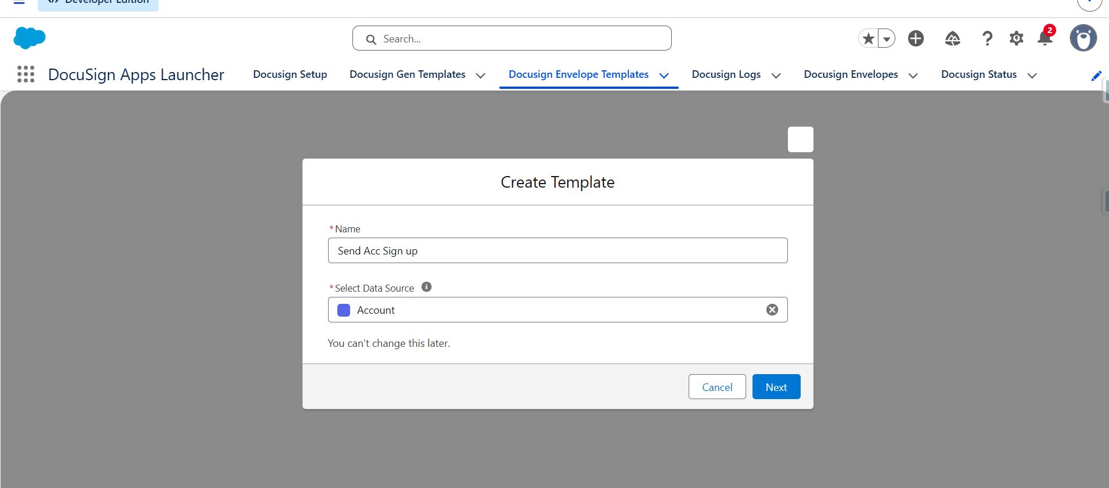Image resolution: width=1109 pixels, height=488 pixels.
Task: Open the Docusign Logs tab
Action: click(726, 74)
